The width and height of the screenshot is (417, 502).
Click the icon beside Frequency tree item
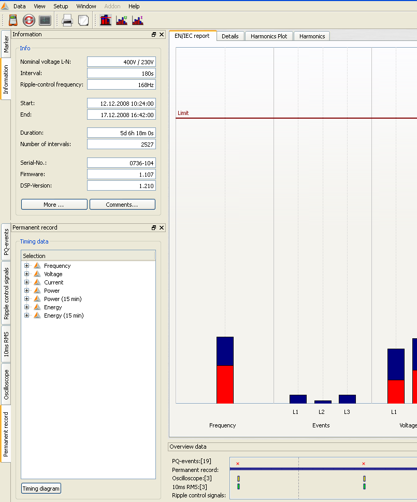(37, 265)
